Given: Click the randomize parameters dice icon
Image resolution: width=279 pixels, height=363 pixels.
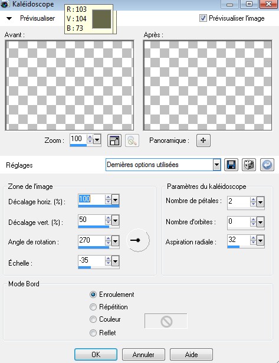Looking at the screenshot, I should click(x=249, y=165).
